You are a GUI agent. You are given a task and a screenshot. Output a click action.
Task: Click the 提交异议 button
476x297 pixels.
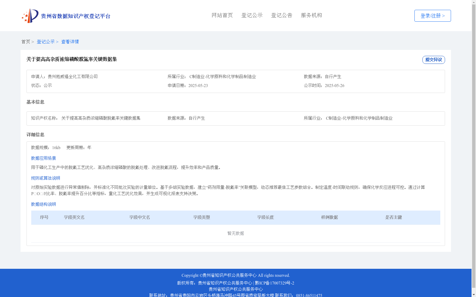pos(433,60)
